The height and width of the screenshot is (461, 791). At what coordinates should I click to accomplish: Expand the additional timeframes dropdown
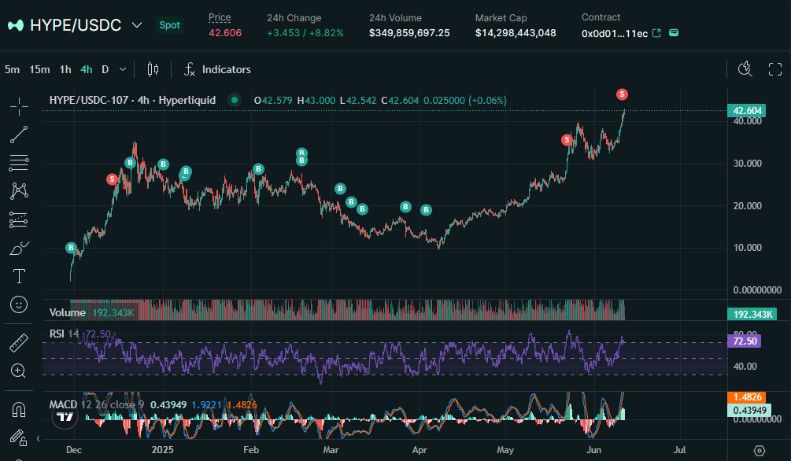123,69
